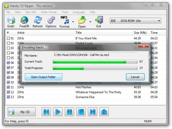Select title 'Hot Flashes'
This screenshot has height=129, width=172.
point(83,87)
